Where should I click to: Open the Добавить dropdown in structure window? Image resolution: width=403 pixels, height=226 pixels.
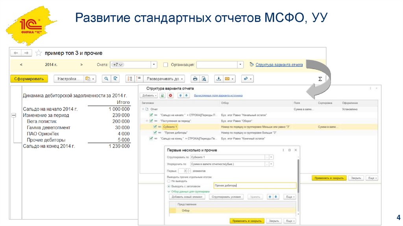(149, 95)
